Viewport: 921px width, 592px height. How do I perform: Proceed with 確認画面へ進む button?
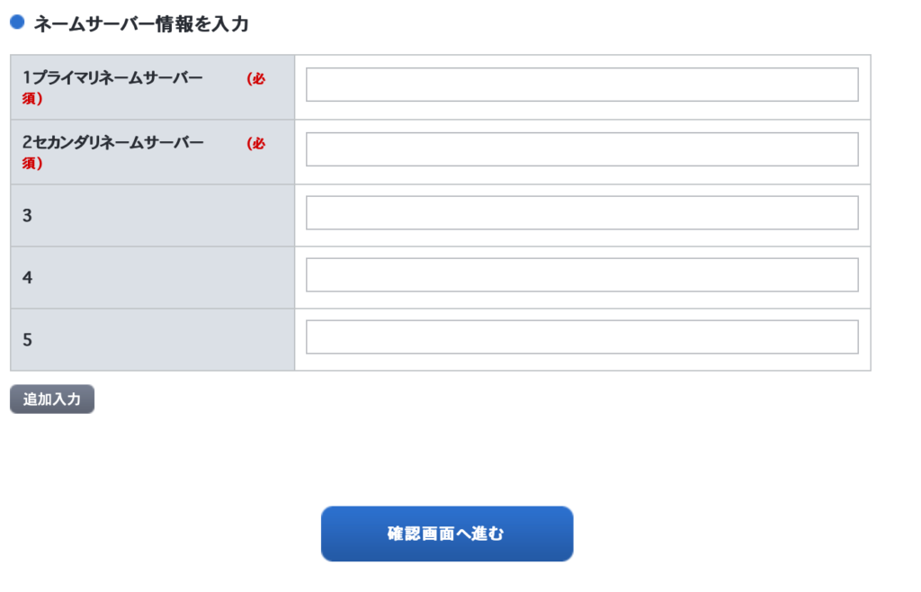(x=447, y=534)
